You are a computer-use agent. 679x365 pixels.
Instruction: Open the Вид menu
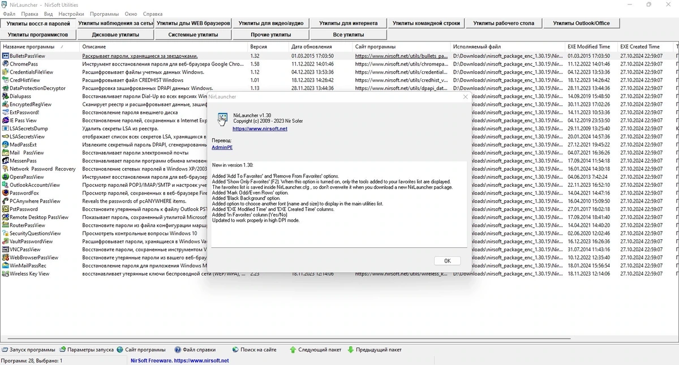48,14
